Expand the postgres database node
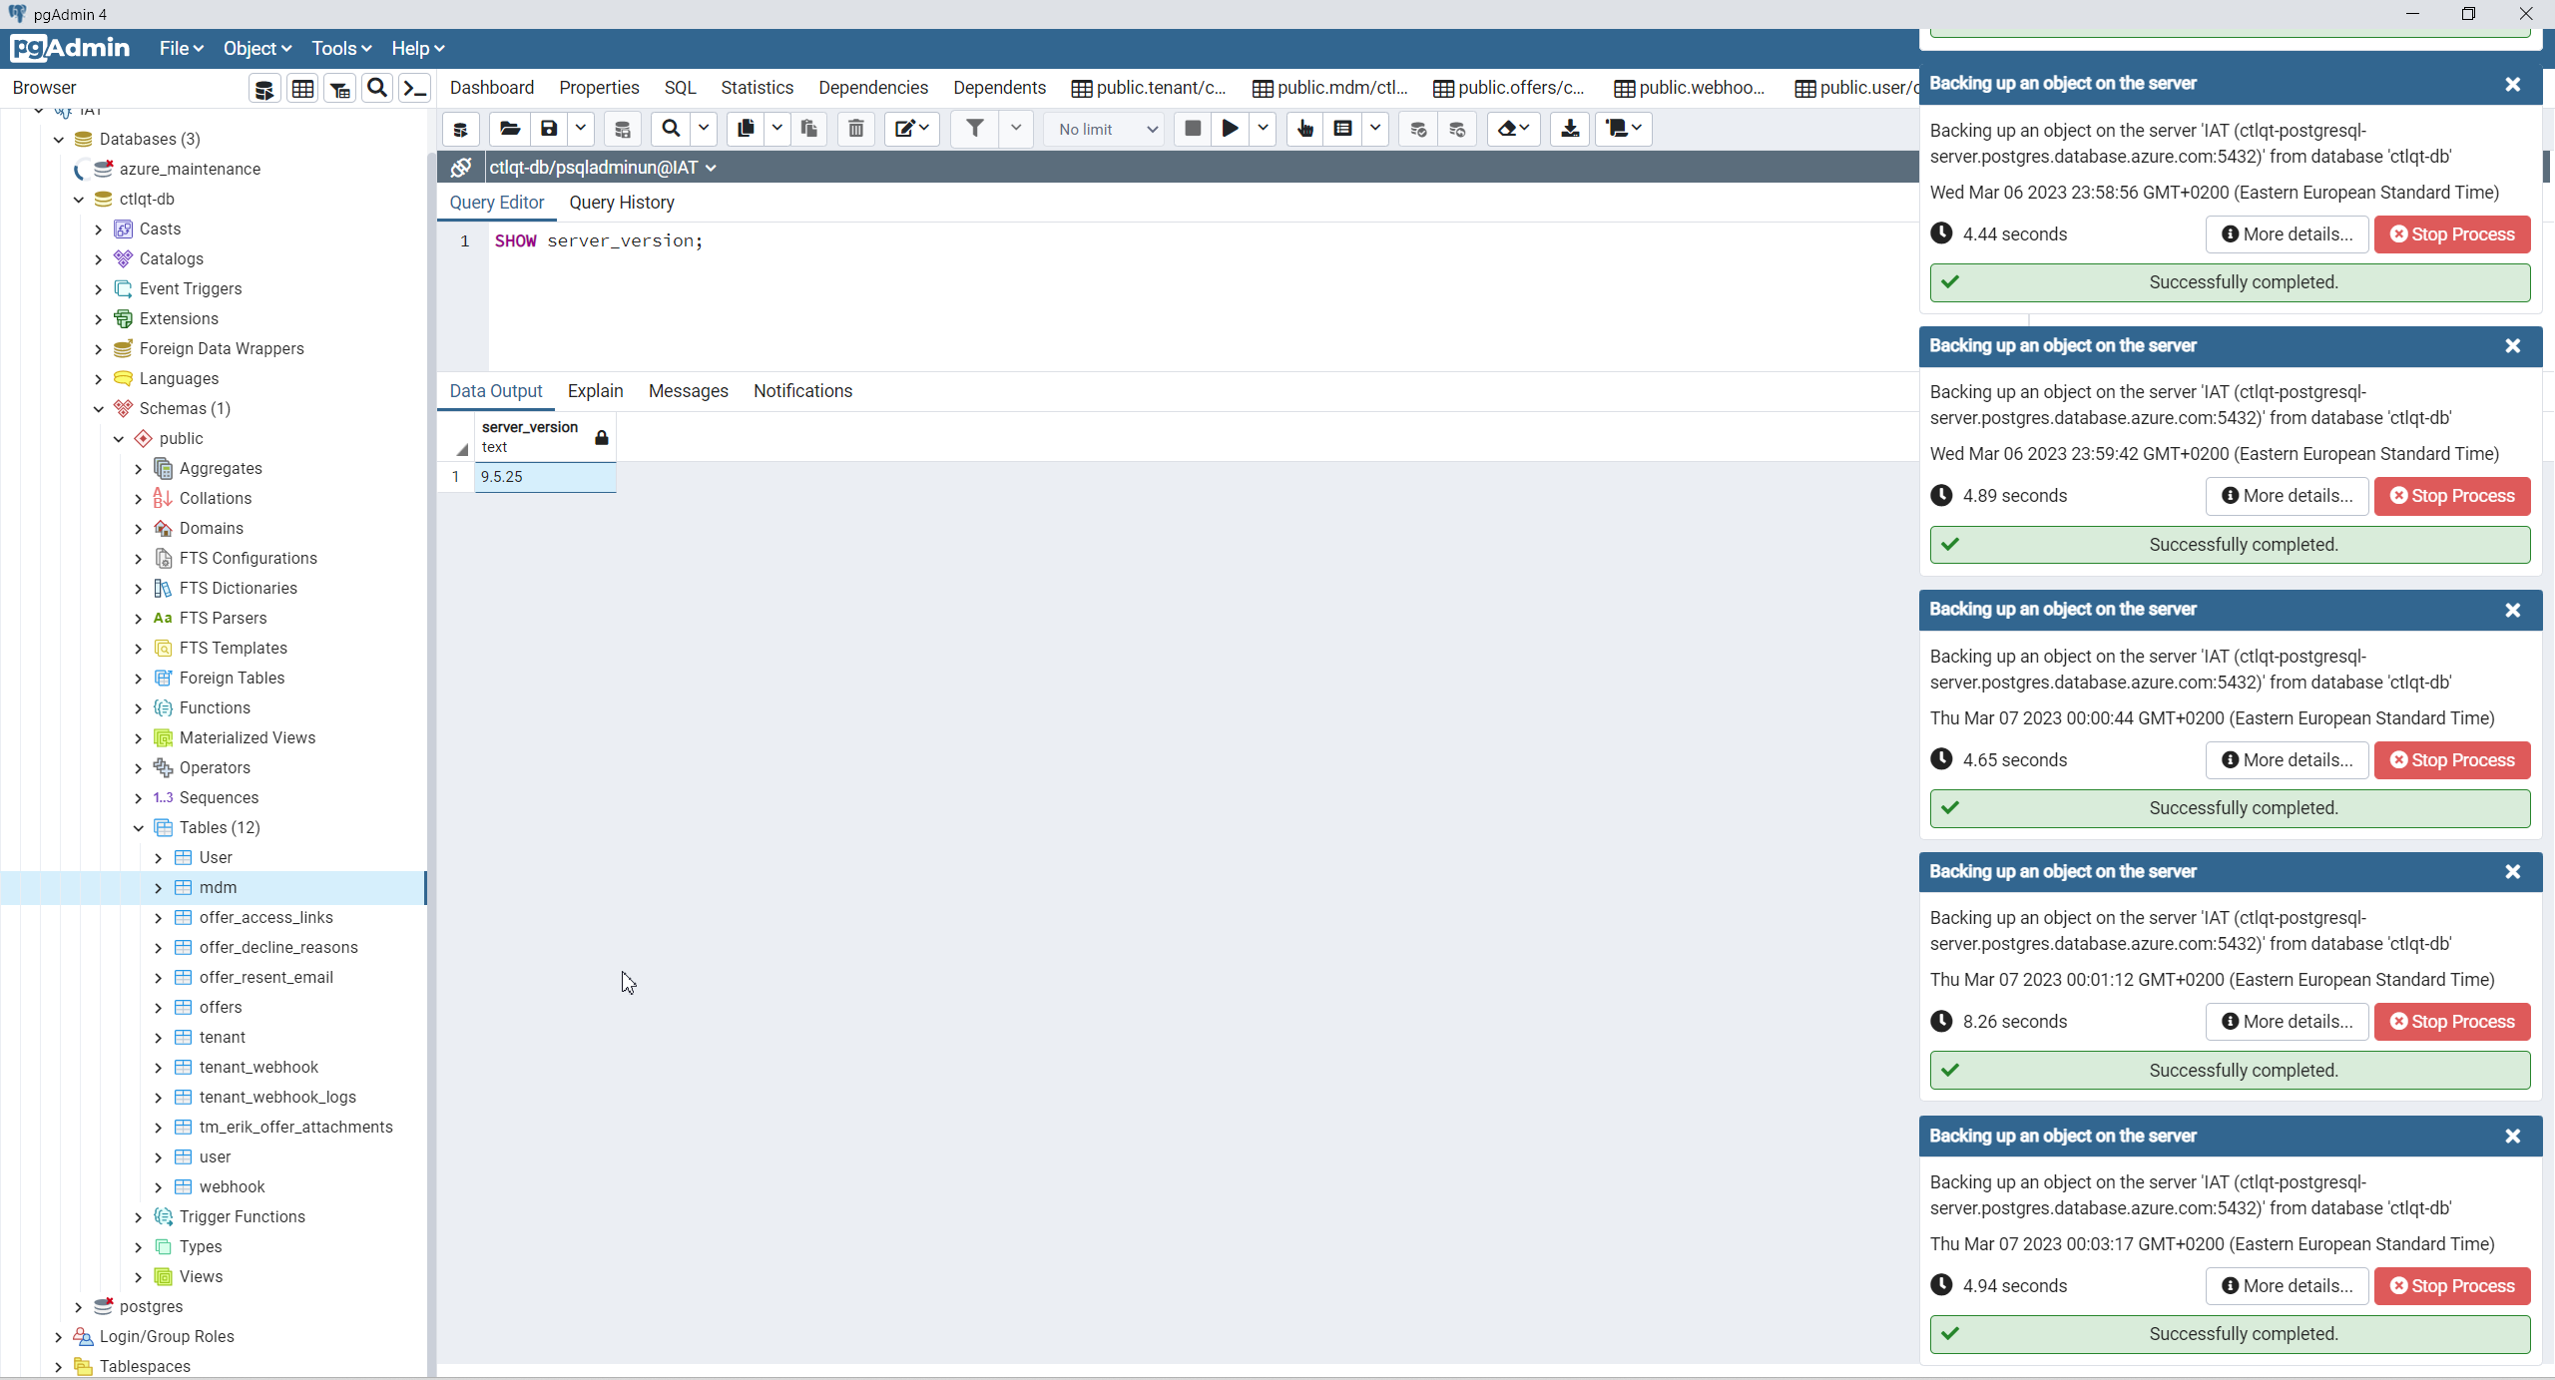 tap(79, 1306)
